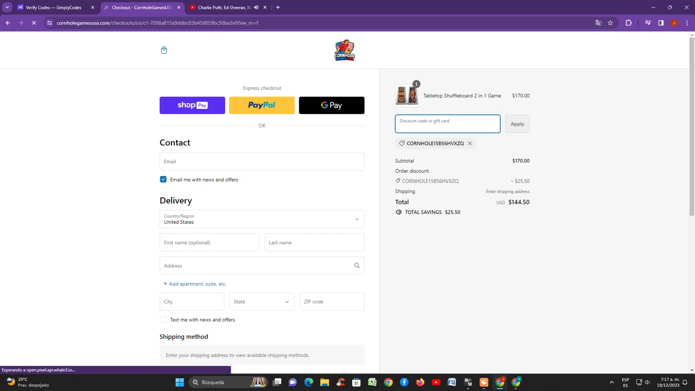Close the Charlie Puth YouTube tab
The height and width of the screenshot is (391, 695).
point(265,7)
